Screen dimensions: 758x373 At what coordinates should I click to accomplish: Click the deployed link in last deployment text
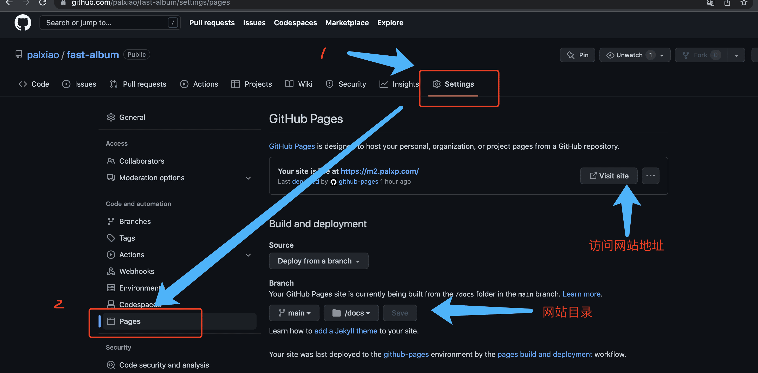coord(305,182)
